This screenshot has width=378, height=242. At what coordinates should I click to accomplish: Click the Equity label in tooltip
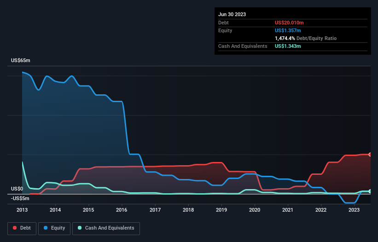(225, 30)
